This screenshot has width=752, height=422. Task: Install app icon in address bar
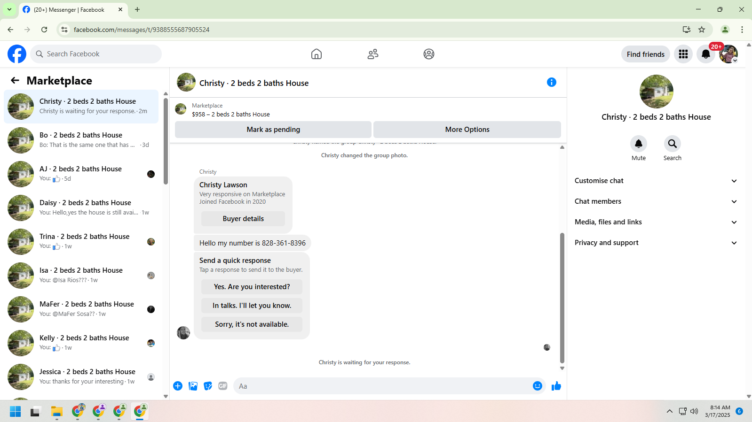(x=687, y=30)
